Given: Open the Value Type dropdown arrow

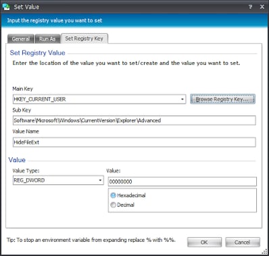Looking at the screenshot, I should (x=100, y=180).
